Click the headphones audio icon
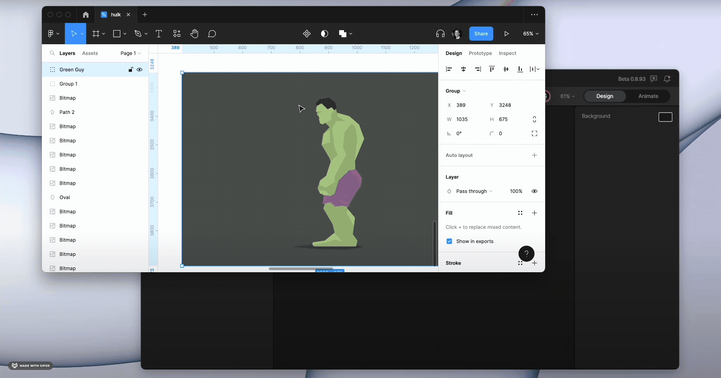721x378 pixels. 440,34
